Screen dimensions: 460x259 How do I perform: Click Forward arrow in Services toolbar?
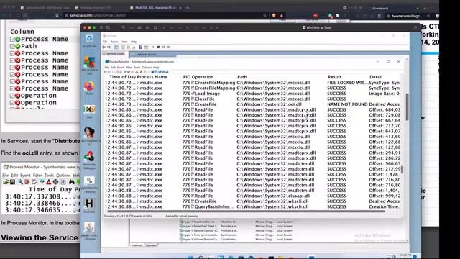click(x=109, y=47)
